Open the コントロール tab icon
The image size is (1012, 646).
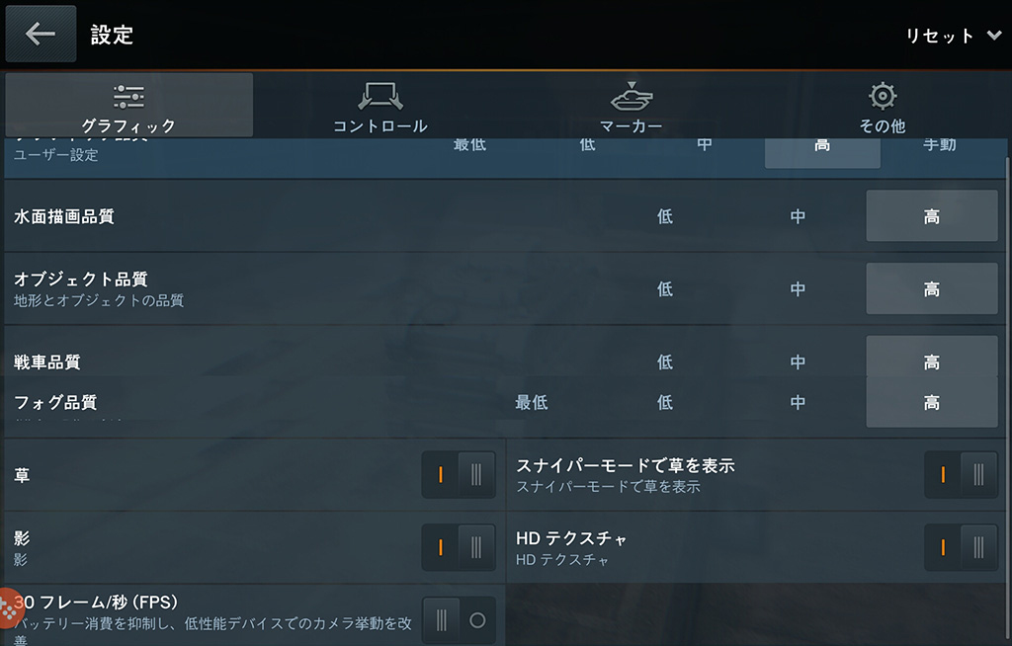coord(380,96)
